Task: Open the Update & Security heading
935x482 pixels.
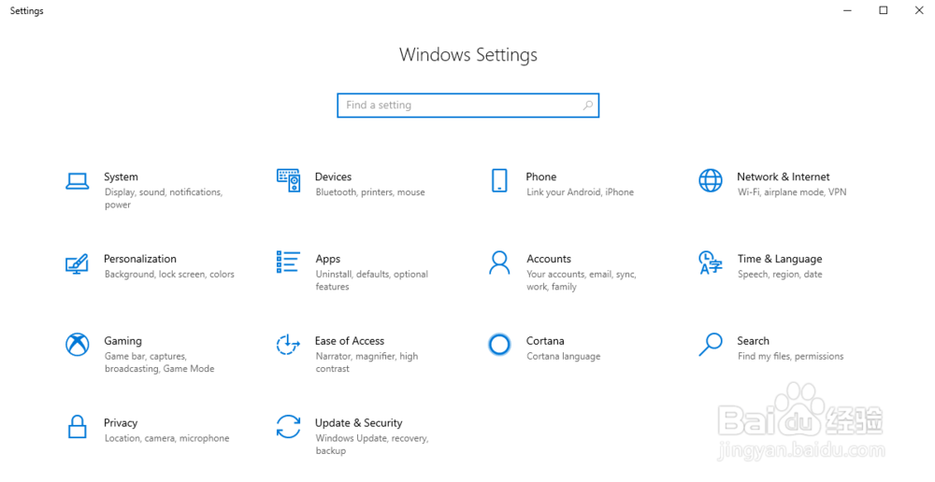Action: pos(358,423)
